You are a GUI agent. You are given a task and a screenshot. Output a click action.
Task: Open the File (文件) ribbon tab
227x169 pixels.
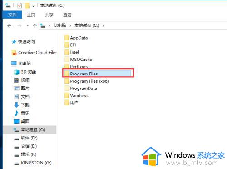pyautogui.click(x=12, y=15)
